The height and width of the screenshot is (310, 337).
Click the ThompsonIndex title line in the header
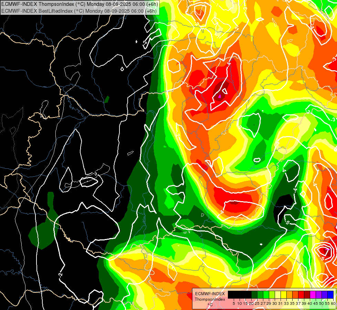[x=80, y=4]
